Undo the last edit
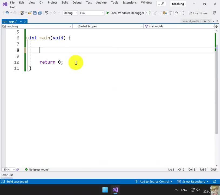This screenshot has height=195, width=220. point(47,13)
